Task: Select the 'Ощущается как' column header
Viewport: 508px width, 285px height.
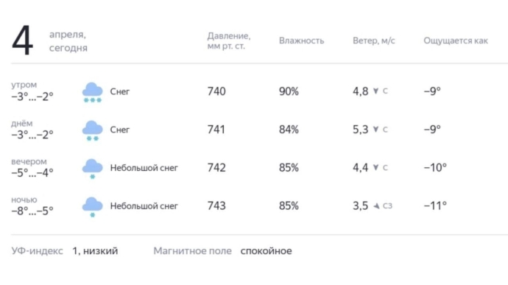Action: click(456, 41)
